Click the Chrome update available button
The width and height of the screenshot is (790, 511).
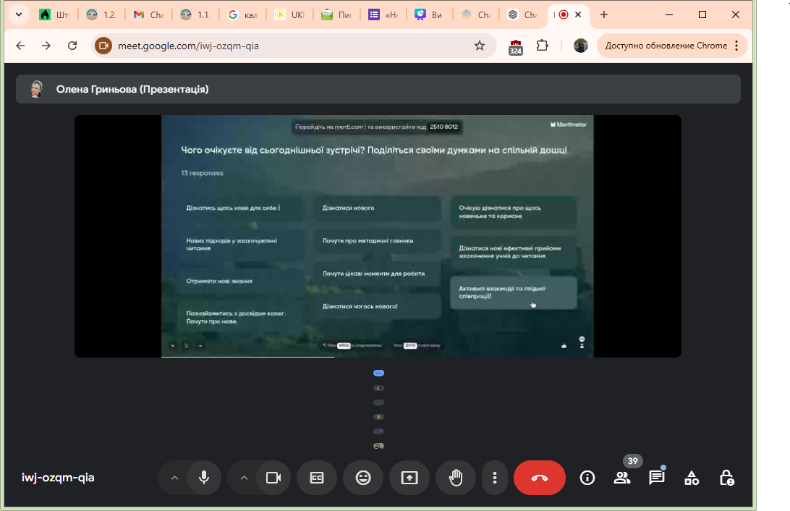click(x=672, y=46)
